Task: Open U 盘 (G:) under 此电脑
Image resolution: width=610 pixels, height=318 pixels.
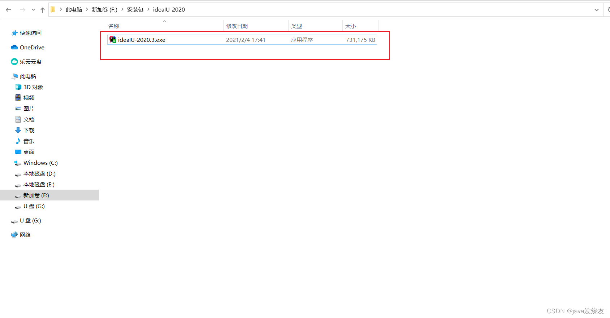Action: click(x=34, y=206)
